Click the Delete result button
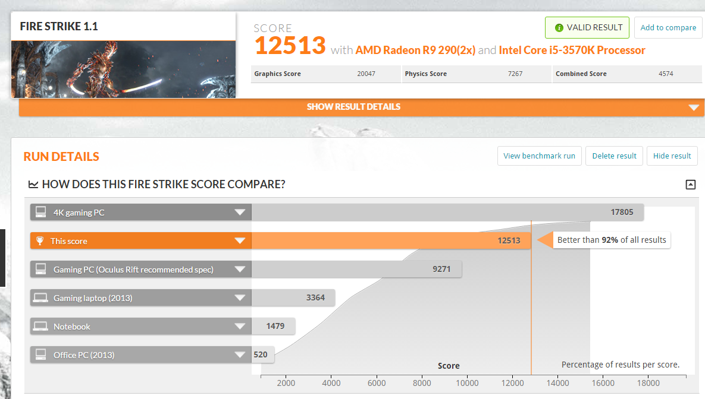This screenshot has height=399, width=705. tap(614, 156)
